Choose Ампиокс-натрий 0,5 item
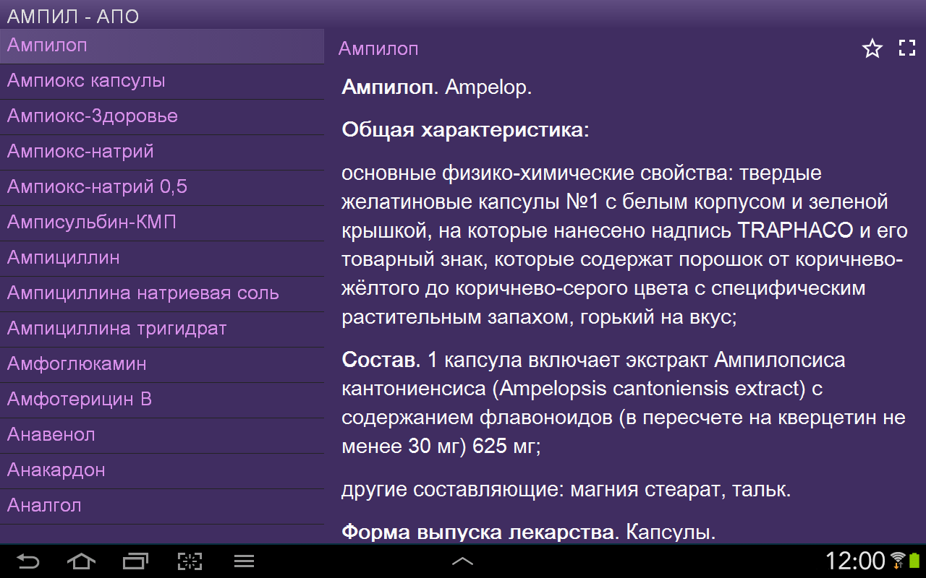The width and height of the screenshot is (926, 578). (x=162, y=187)
